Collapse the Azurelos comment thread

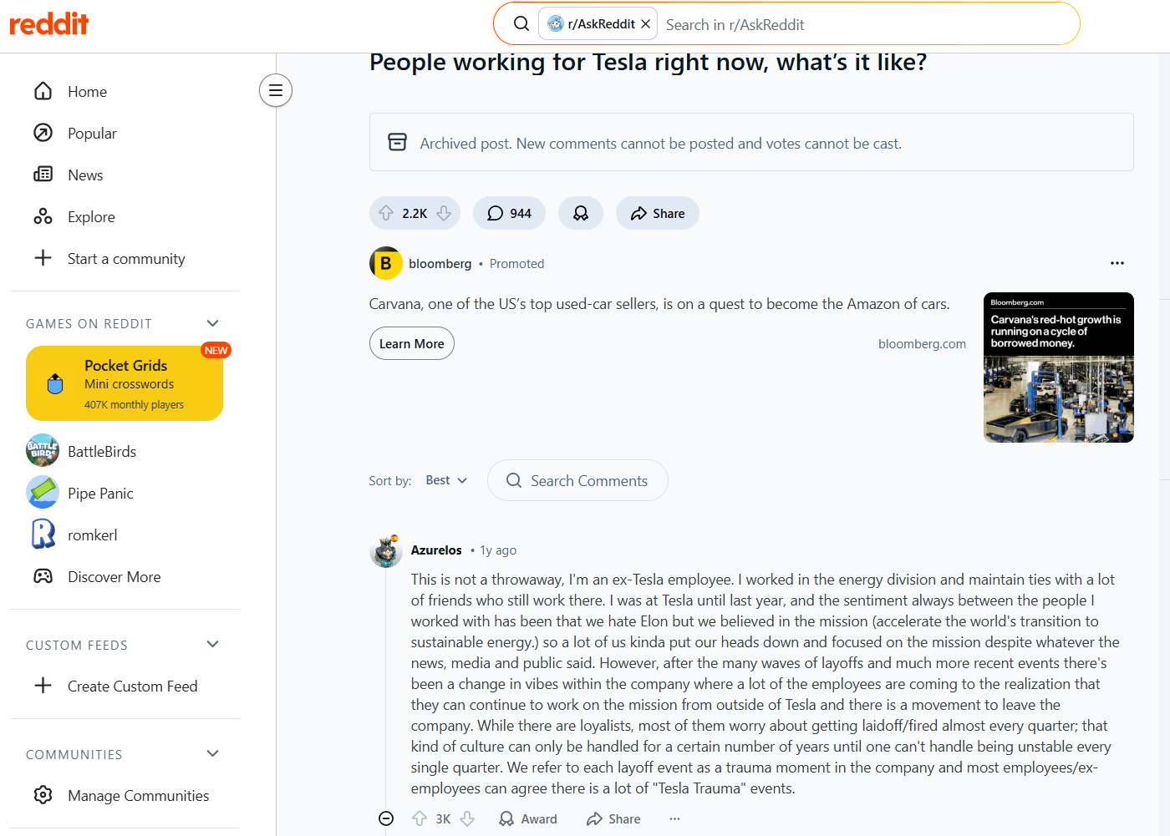coord(386,818)
